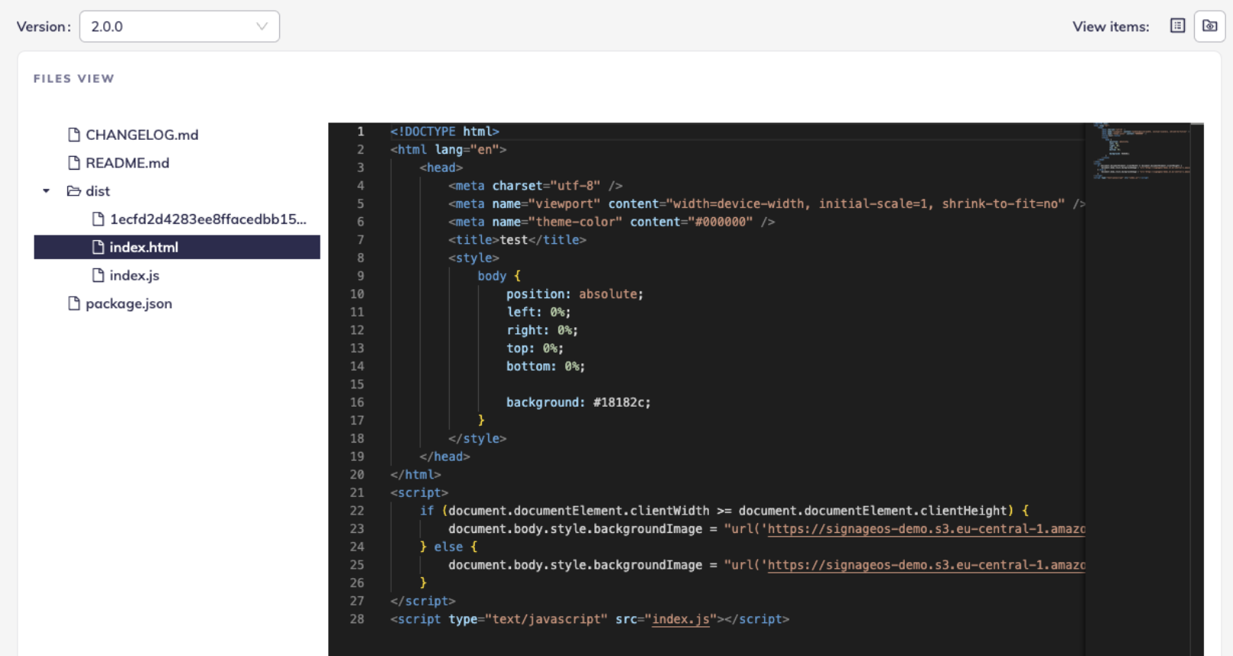Click the CHANGELOG.md file icon
Viewport: 1233px width, 656px height.
pos(74,135)
